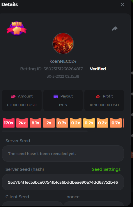This screenshot has width=133, height=207.
Task: Click the Payout card icon
Action: coord(56,96)
